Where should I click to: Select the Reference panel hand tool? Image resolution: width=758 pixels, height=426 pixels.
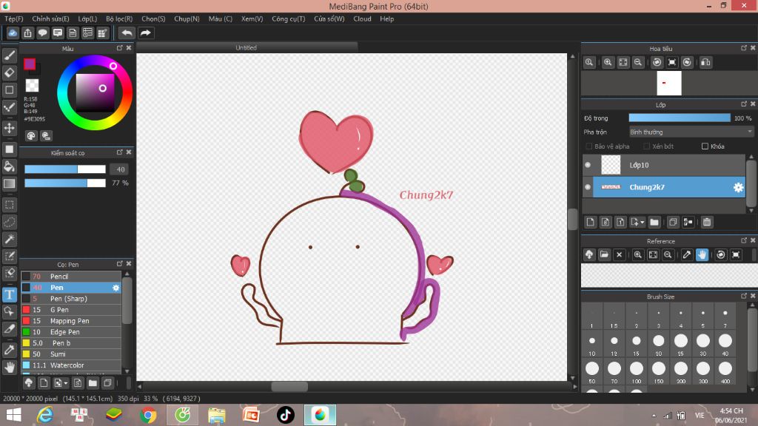coord(702,254)
